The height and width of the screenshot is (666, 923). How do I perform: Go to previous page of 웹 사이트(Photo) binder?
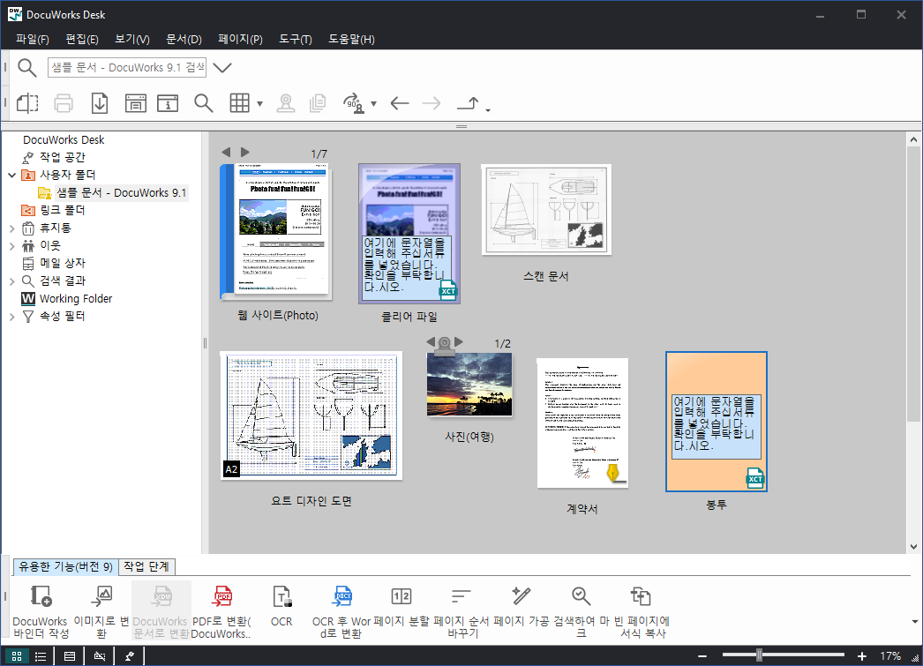click(225, 153)
